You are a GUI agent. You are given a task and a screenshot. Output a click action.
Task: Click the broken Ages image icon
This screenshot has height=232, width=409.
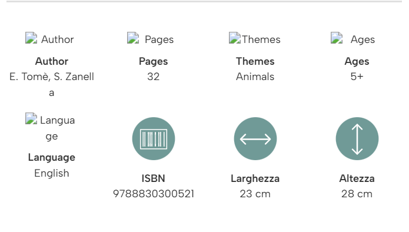tap(336, 38)
